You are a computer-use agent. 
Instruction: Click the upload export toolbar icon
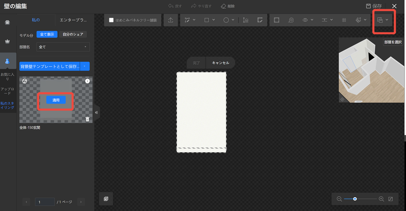(x=171, y=20)
